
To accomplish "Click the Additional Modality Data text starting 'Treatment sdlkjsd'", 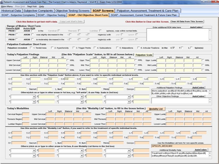I will 179,154.
